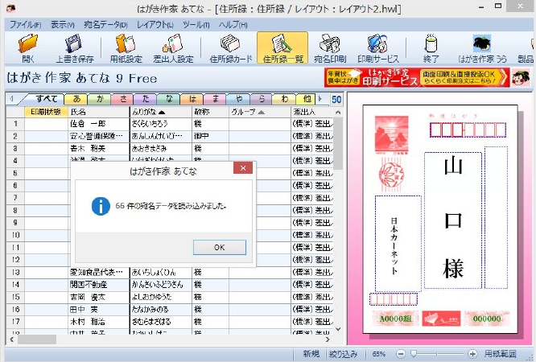This screenshot has height=362, width=536.
Task: Click the 氏名 column header
Action: (x=98, y=112)
